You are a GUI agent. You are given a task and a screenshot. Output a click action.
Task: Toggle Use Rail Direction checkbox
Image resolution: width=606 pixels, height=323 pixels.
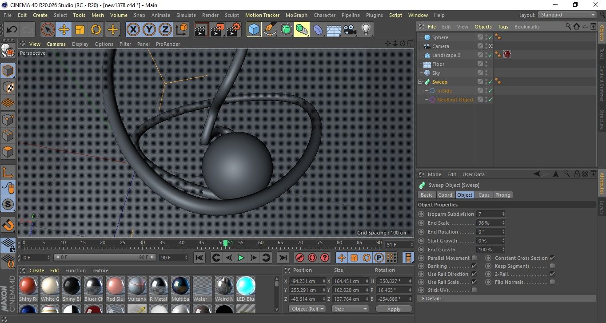coord(474,274)
